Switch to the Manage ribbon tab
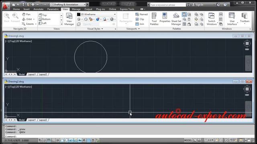The width and height of the screenshot is (257, 144). pyautogui.click(x=76, y=9)
